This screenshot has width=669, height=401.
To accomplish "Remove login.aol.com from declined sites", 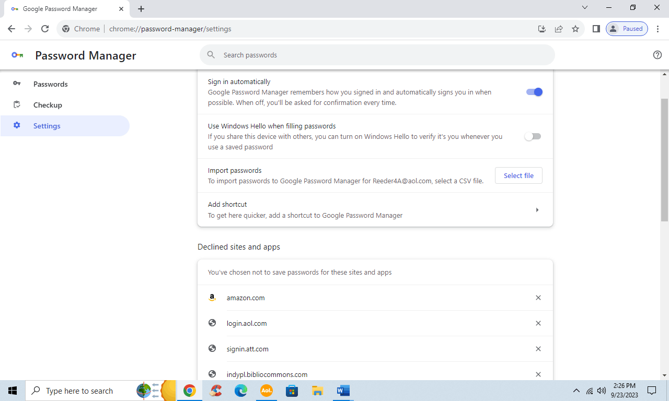I will click(x=538, y=323).
